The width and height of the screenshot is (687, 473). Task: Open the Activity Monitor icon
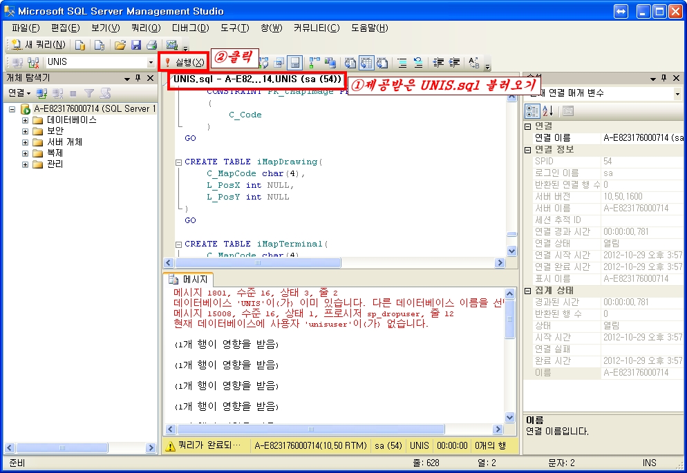[171, 45]
